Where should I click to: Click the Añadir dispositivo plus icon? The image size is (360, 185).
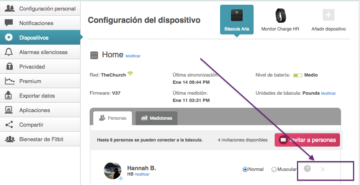point(328,15)
